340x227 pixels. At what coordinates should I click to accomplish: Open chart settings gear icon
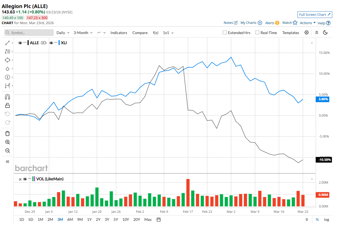pos(307,33)
